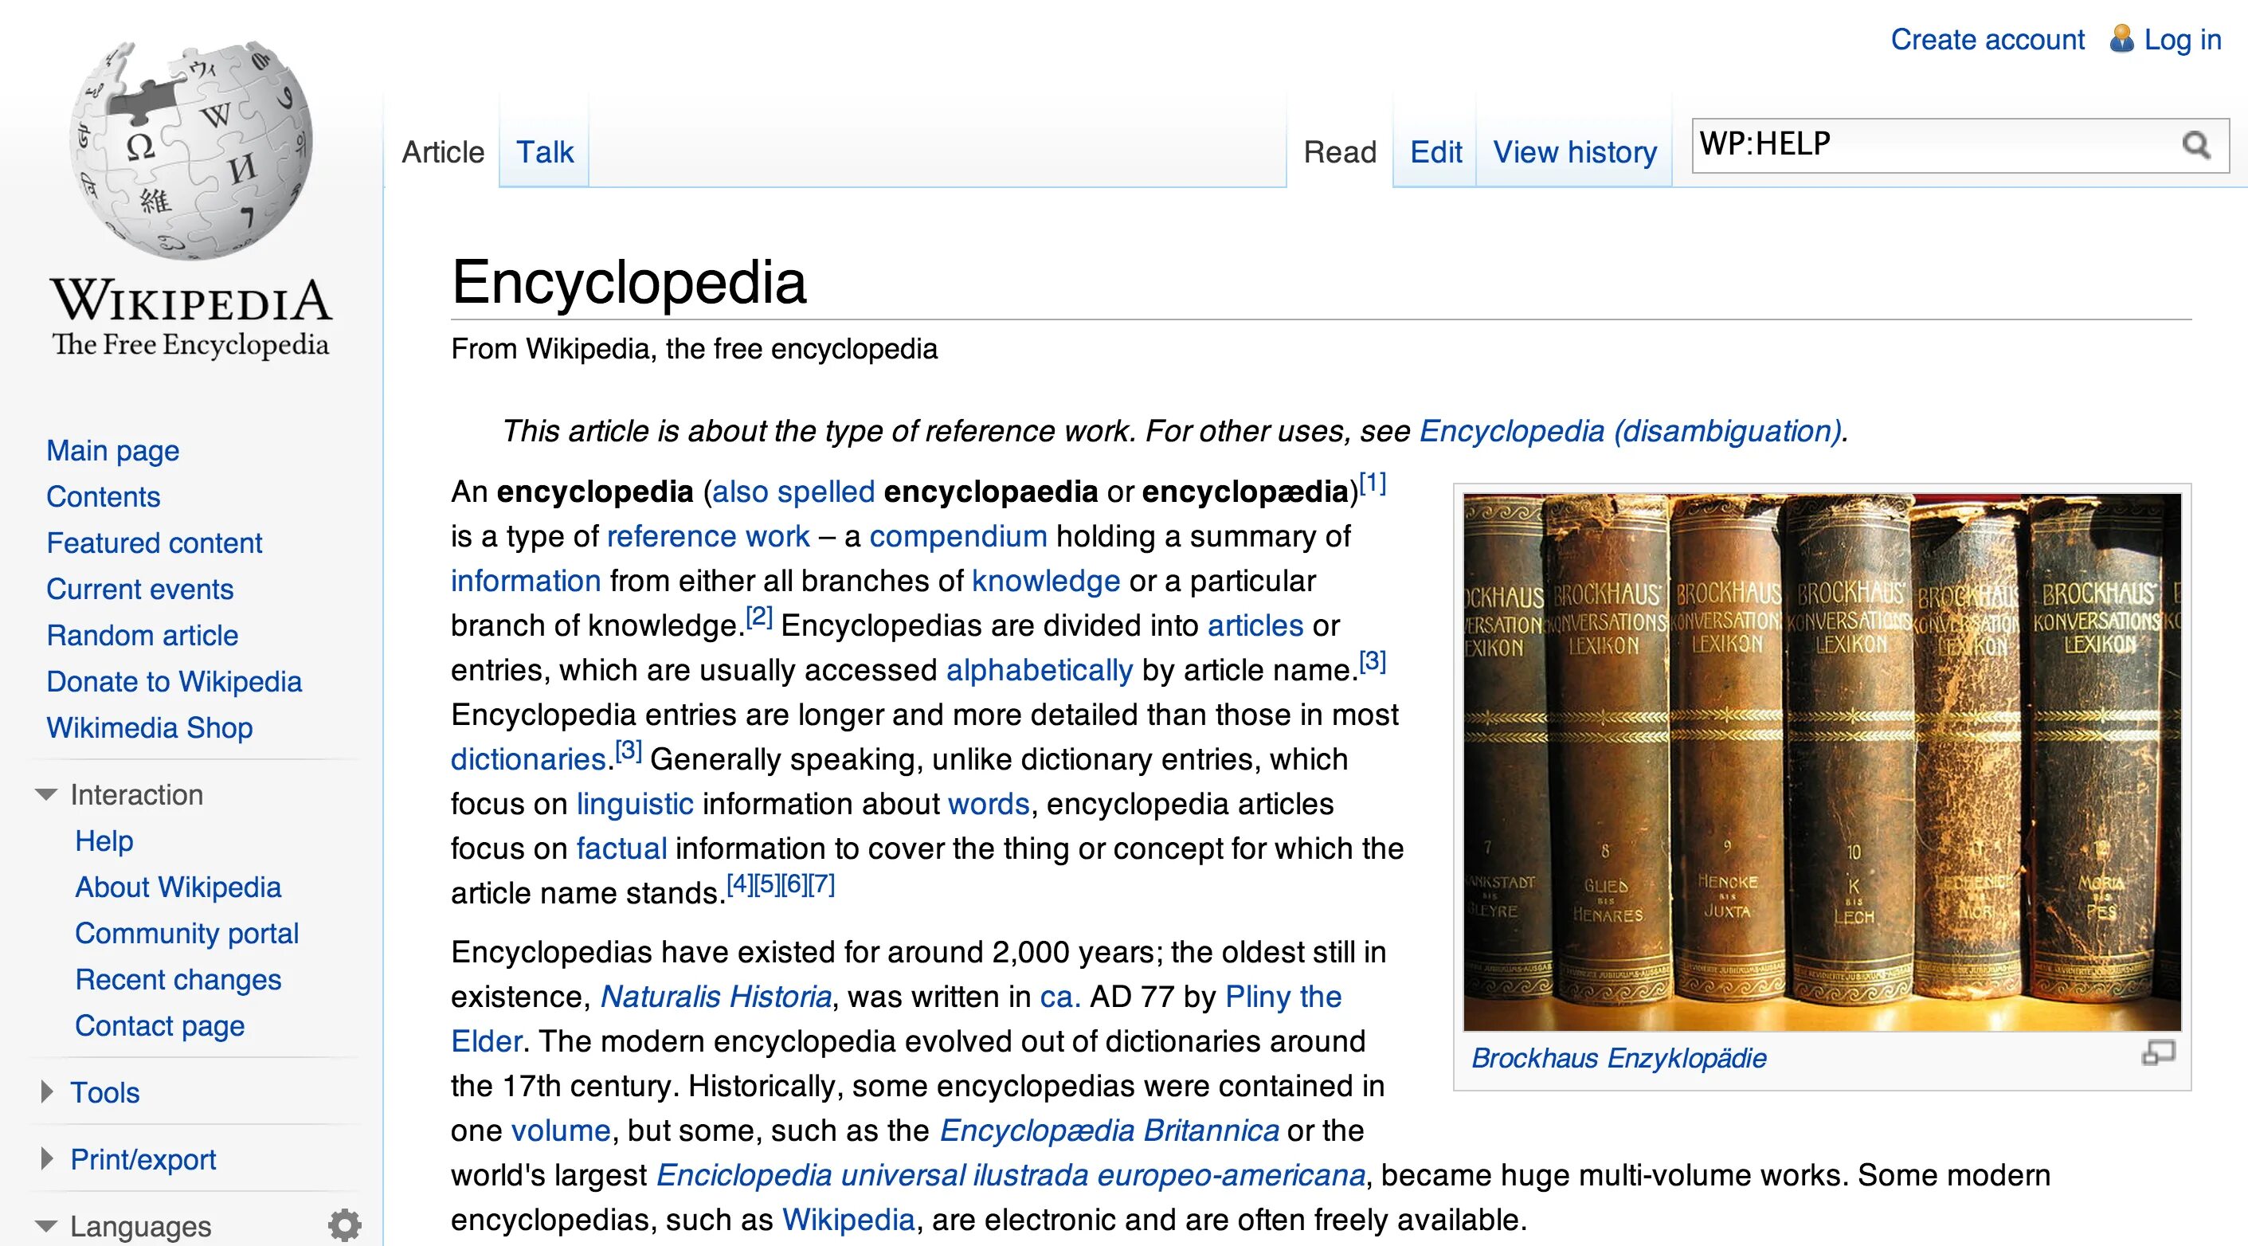2248x1246 pixels.
Task: Open the View history tab
Action: [1574, 152]
